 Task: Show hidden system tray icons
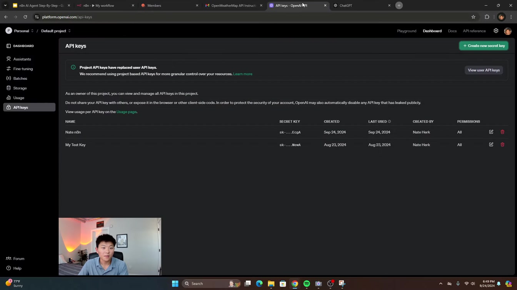coord(441,283)
